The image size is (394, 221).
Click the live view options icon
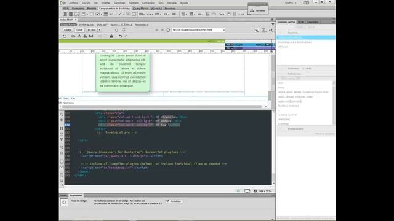pyautogui.click(x=124, y=30)
